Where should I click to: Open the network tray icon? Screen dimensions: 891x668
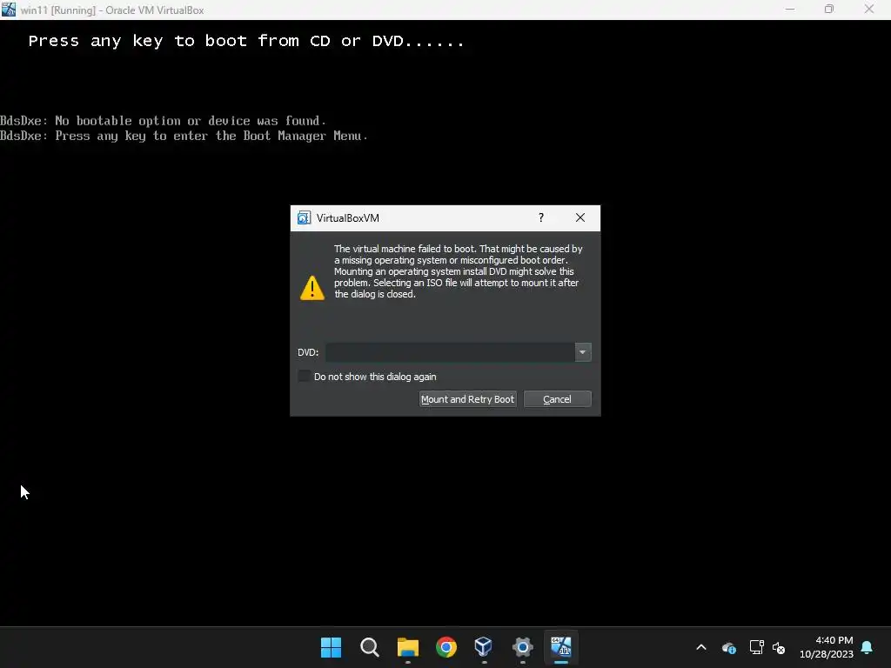pos(756,647)
